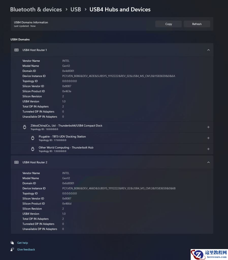Select the Router 1 Device Instance ID value

119,76
